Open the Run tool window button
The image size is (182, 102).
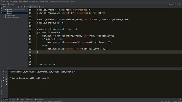click(6, 99)
